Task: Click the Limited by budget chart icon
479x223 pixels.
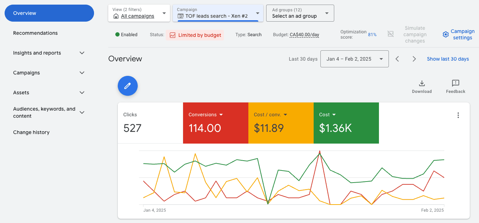Action: tap(172, 35)
